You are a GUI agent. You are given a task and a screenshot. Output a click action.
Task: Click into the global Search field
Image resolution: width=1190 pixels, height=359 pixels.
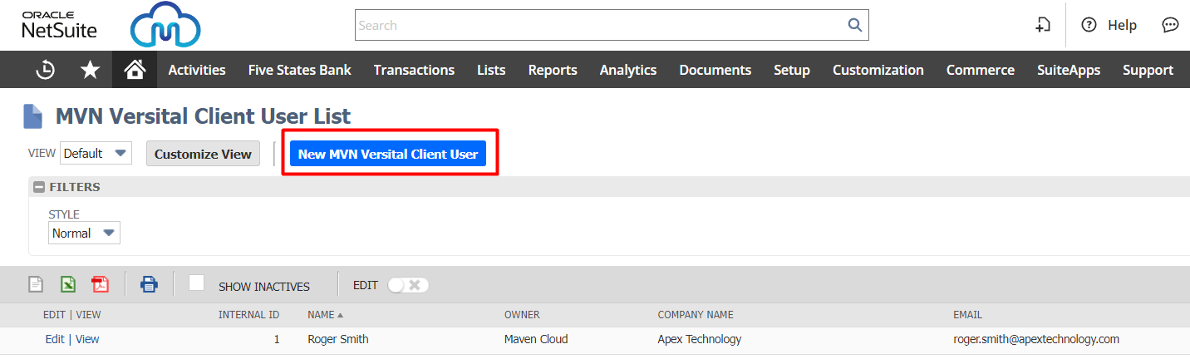tap(598, 26)
